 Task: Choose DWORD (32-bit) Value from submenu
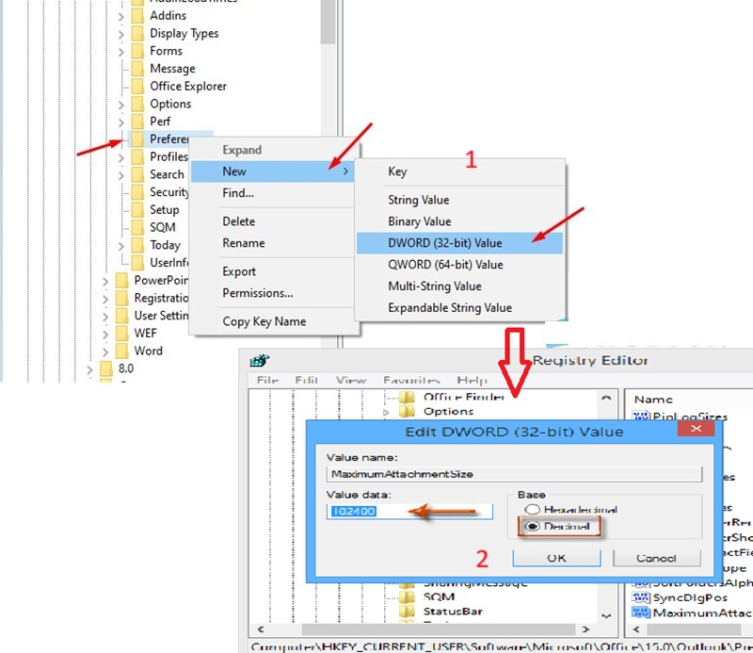445,243
